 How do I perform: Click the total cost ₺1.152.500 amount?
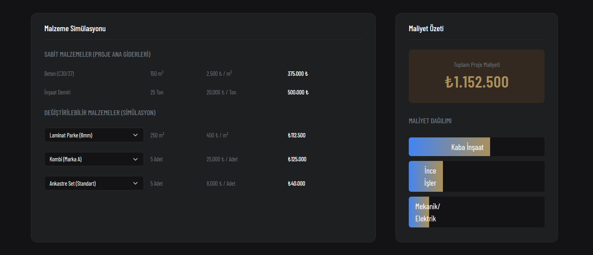coord(476,82)
